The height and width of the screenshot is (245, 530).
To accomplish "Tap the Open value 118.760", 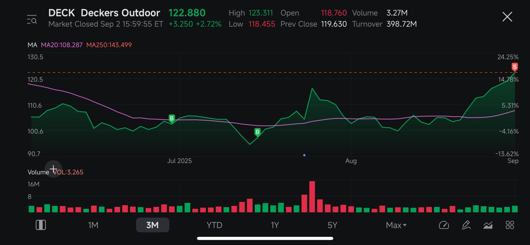I will click(x=334, y=13).
